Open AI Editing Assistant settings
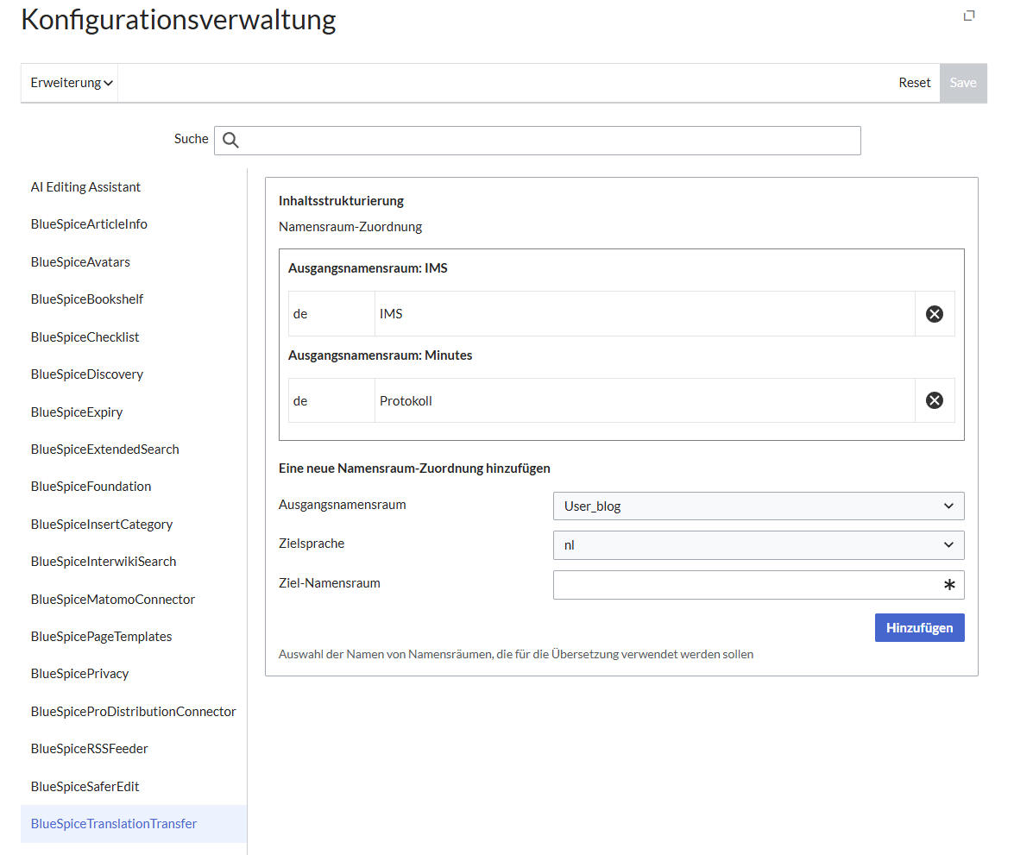This screenshot has width=1014, height=855. [x=85, y=187]
